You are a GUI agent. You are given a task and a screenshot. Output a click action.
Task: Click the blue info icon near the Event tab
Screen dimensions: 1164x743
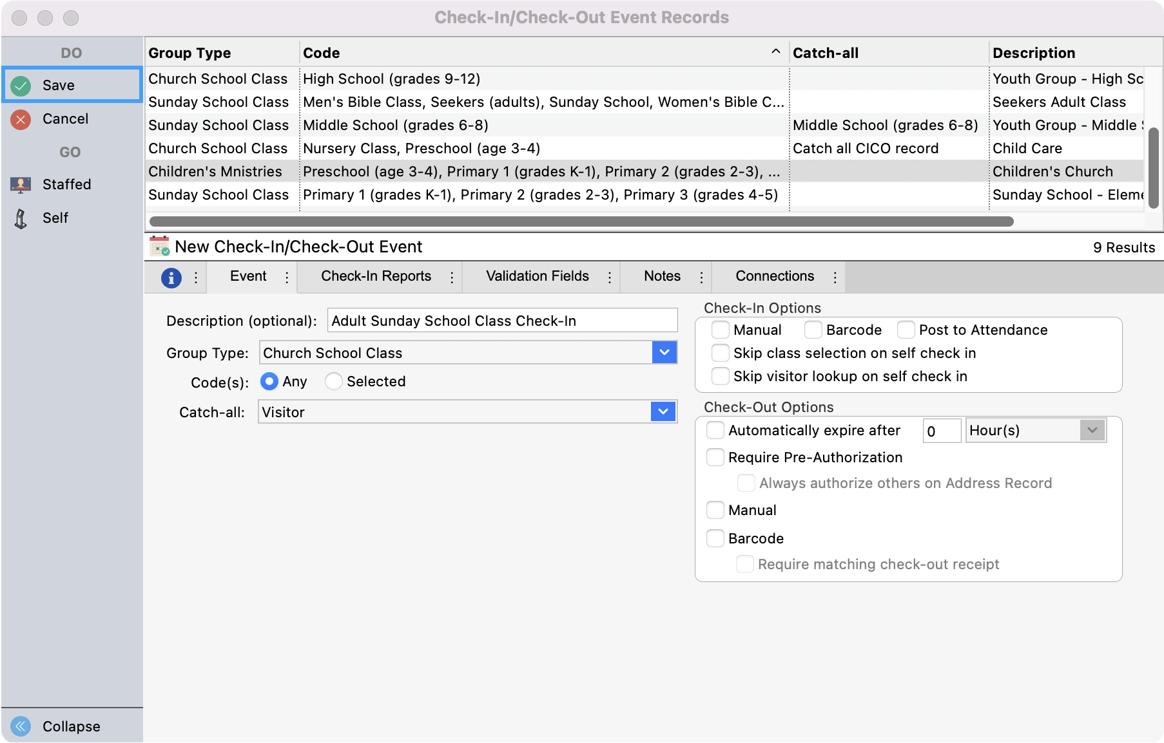tap(171, 276)
